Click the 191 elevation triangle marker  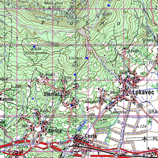click(x=91, y=118)
